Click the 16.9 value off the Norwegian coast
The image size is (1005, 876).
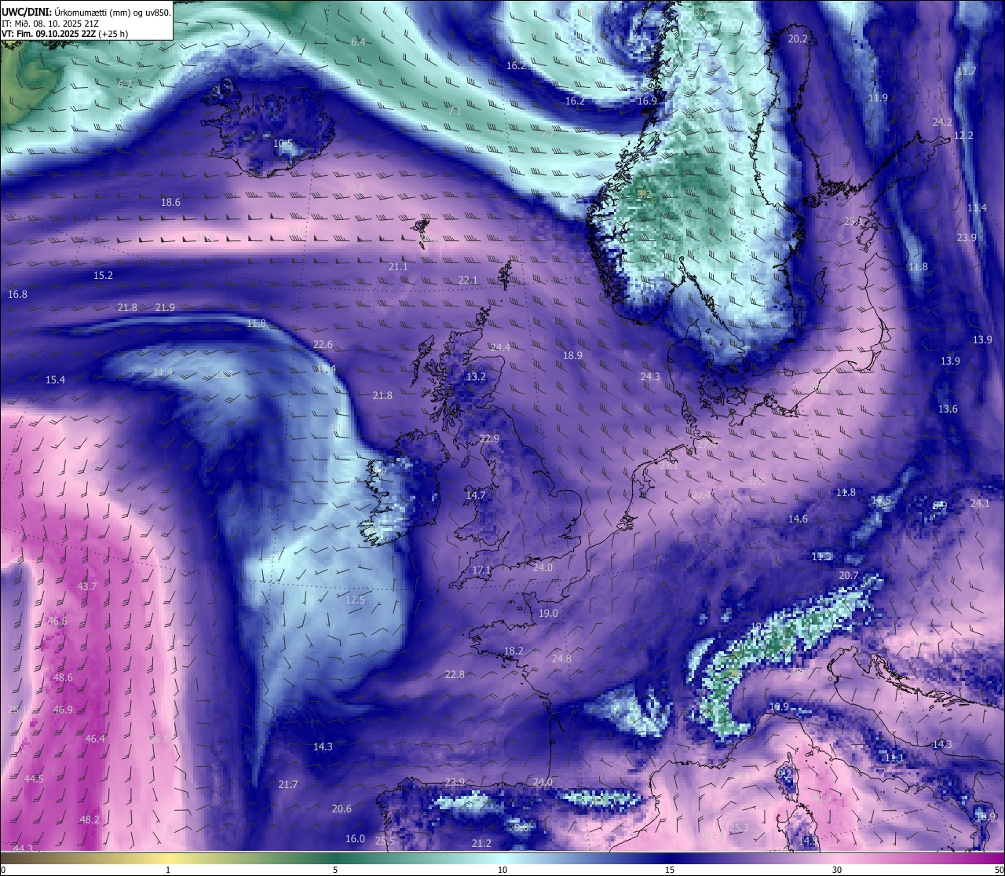[x=647, y=101]
